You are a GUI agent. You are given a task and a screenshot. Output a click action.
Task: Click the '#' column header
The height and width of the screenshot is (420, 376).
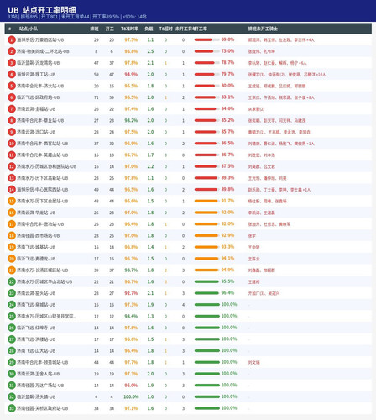pos(10,29)
